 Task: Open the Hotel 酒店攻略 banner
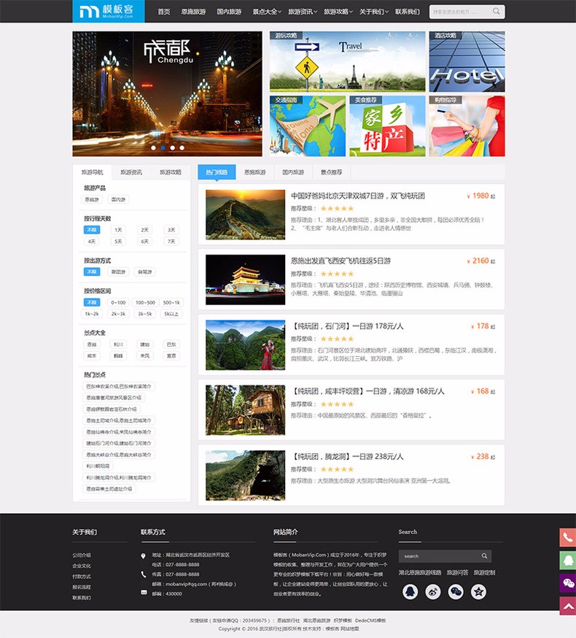pos(467,61)
